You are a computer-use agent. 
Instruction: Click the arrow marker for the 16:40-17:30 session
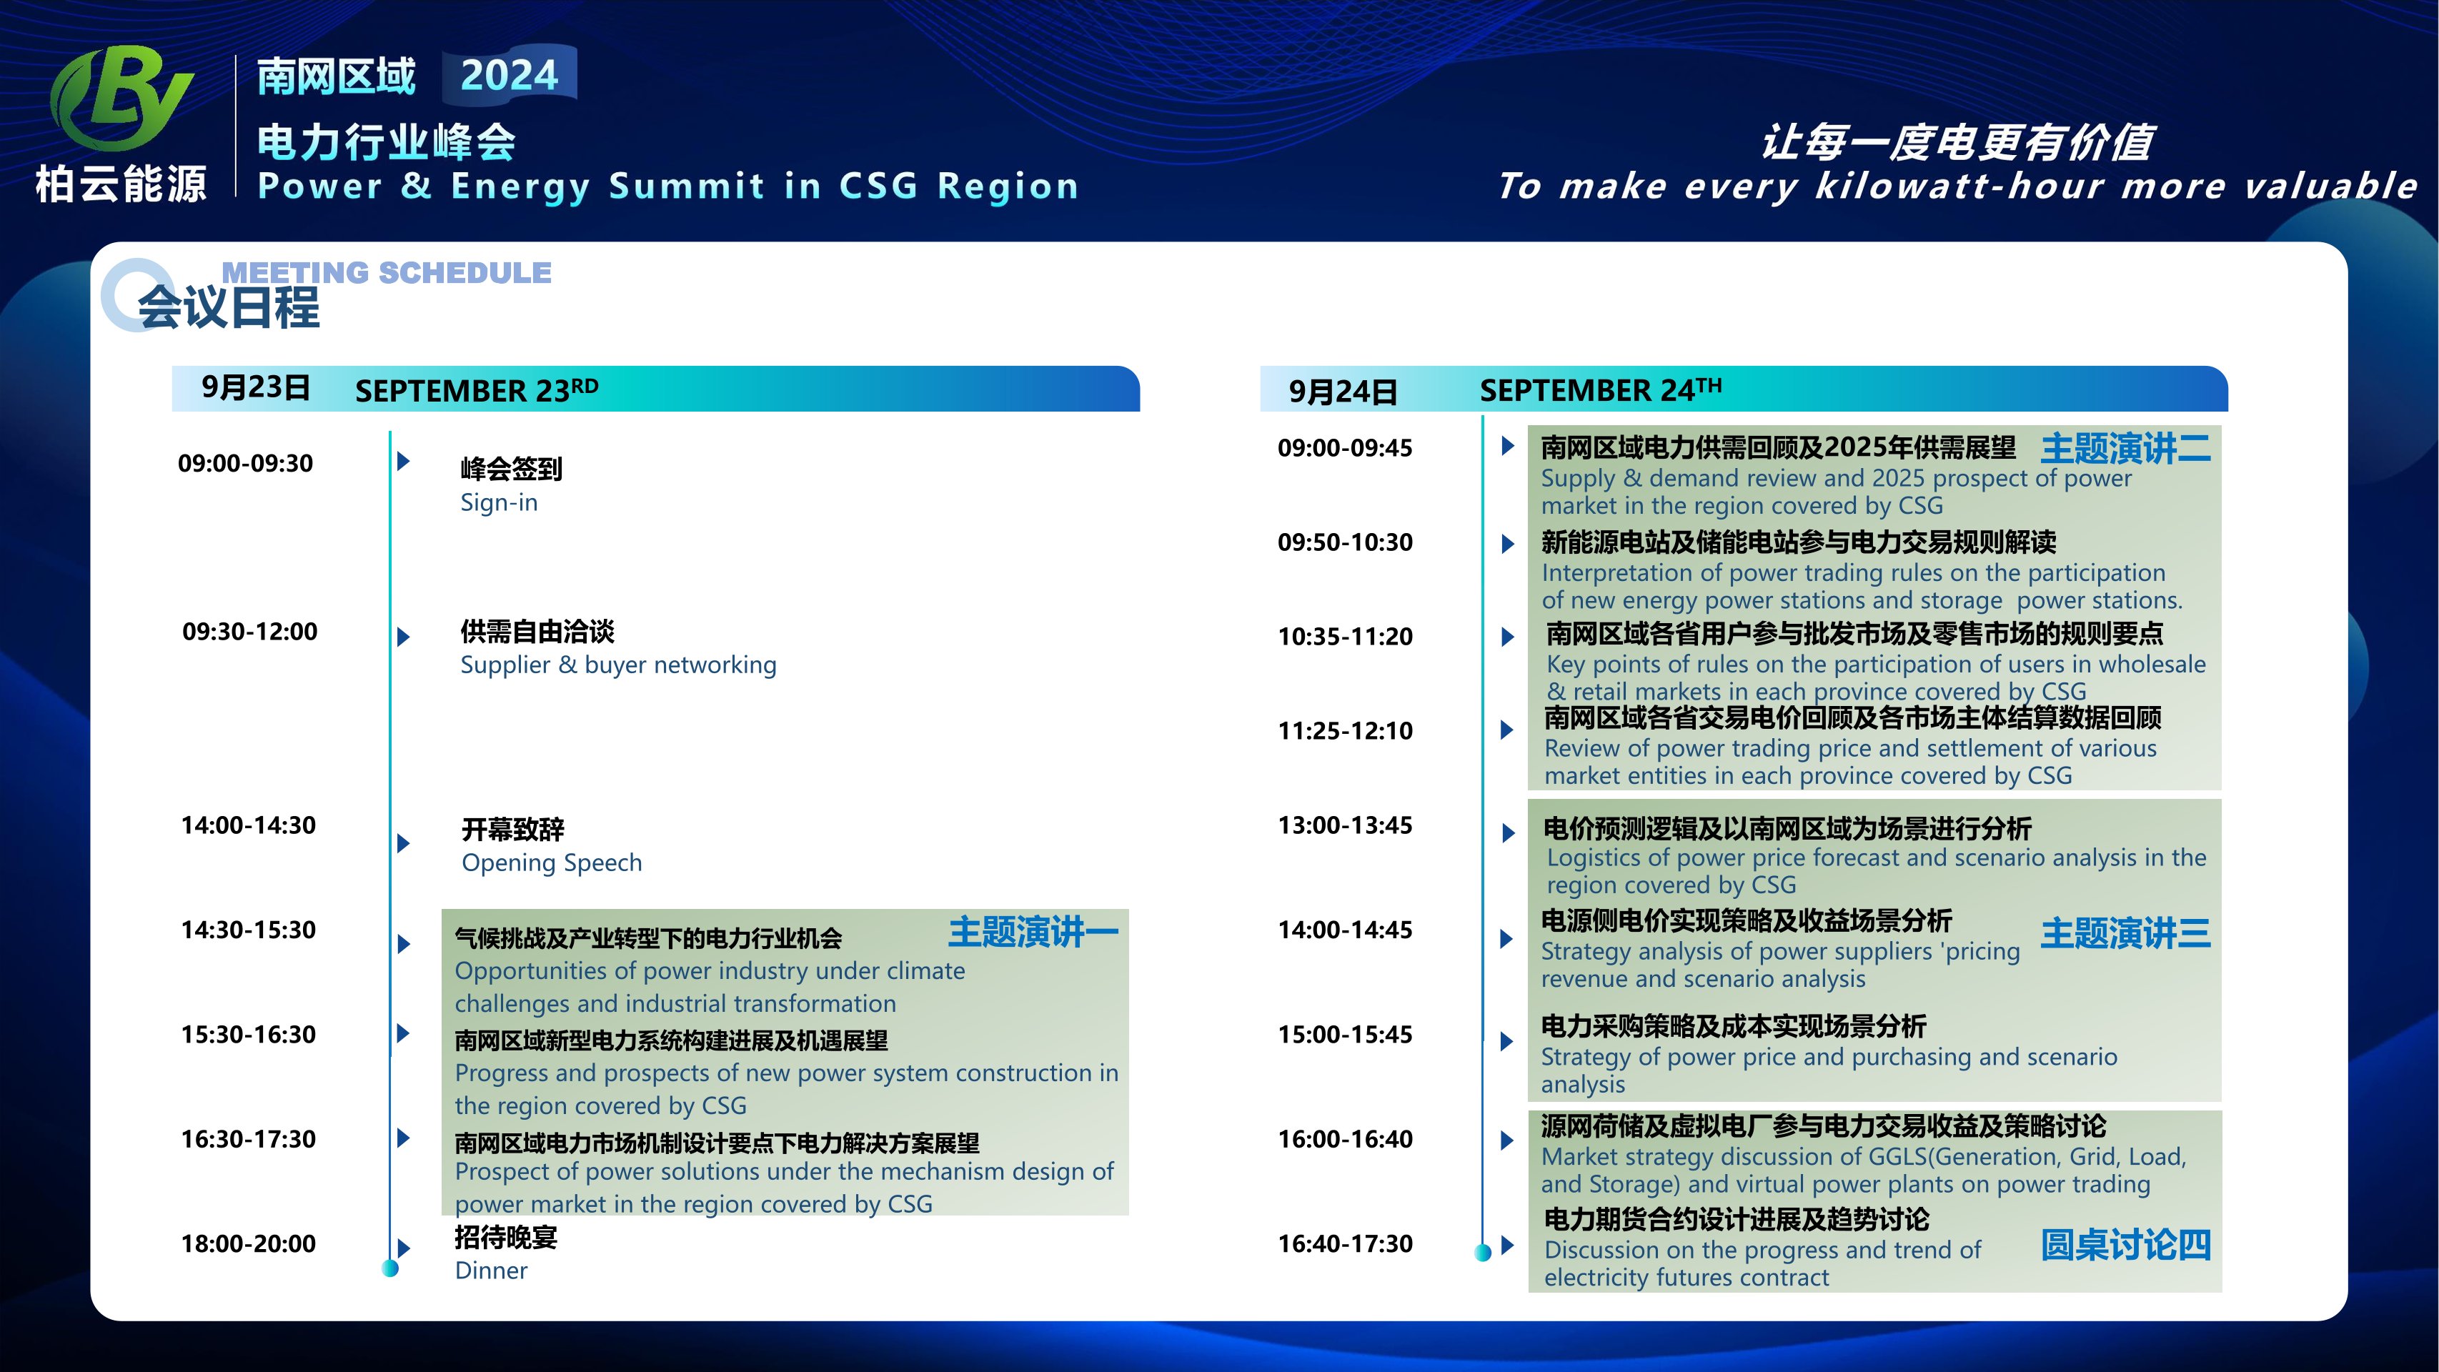point(1509,1245)
